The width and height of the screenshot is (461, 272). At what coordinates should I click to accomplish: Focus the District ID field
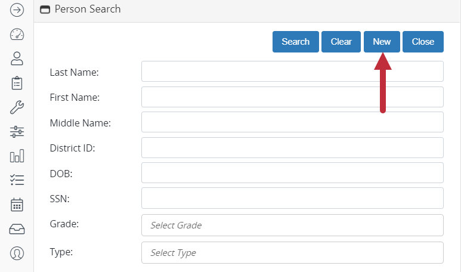292,147
